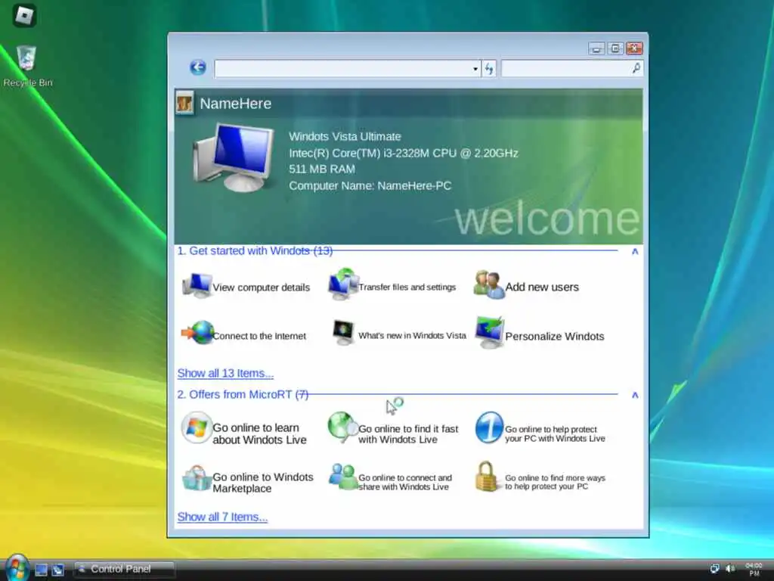
Task: Click the Computer Name: NameHere-PC text
Action: click(x=370, y=186)
